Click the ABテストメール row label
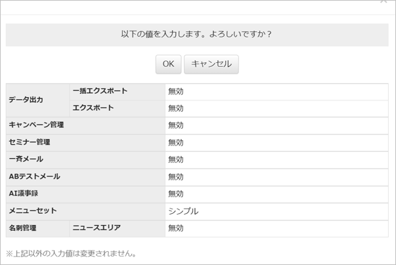Screen dimensions: 396x265 click(x=34, y=176)
